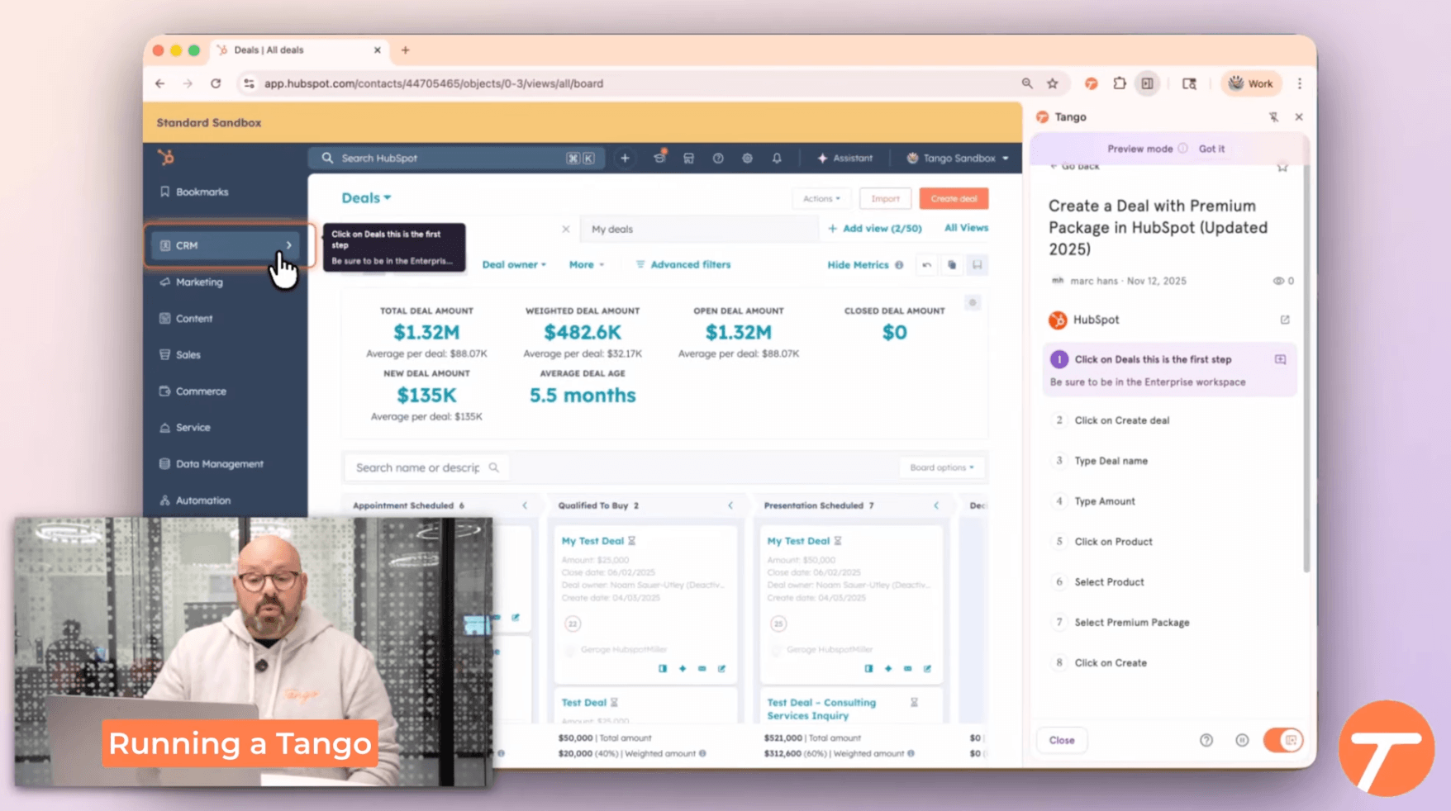Click the Hide Metrics info icon

899,265
